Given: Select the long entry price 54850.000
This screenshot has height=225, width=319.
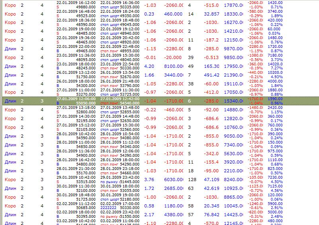Looking at the screenshot, I should (x=86, y=147).
